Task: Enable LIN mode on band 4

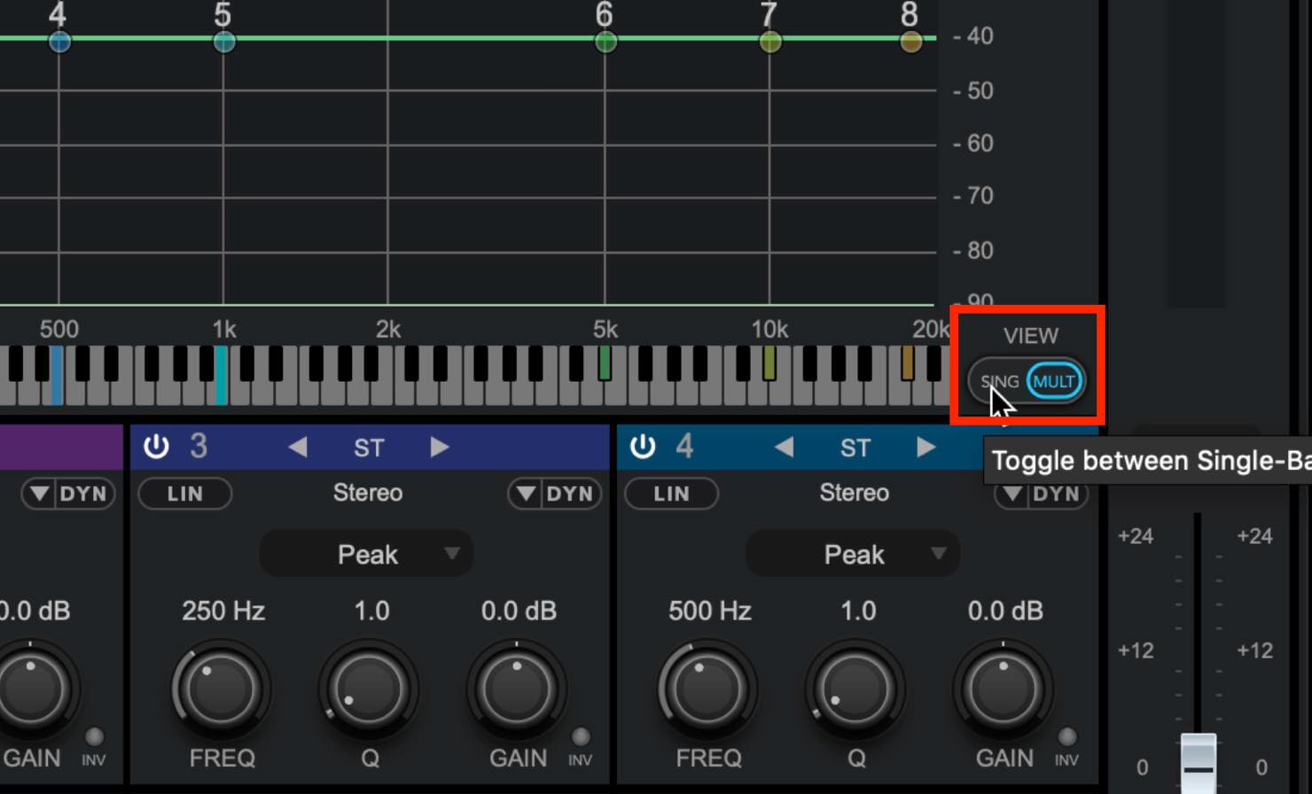Action: (x=671, y=494)
